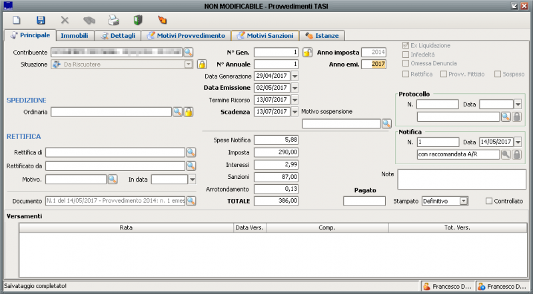This screenshot has height=294, width=533.
Task: Click the Rata column header in Versamenti
Action: 126,227
